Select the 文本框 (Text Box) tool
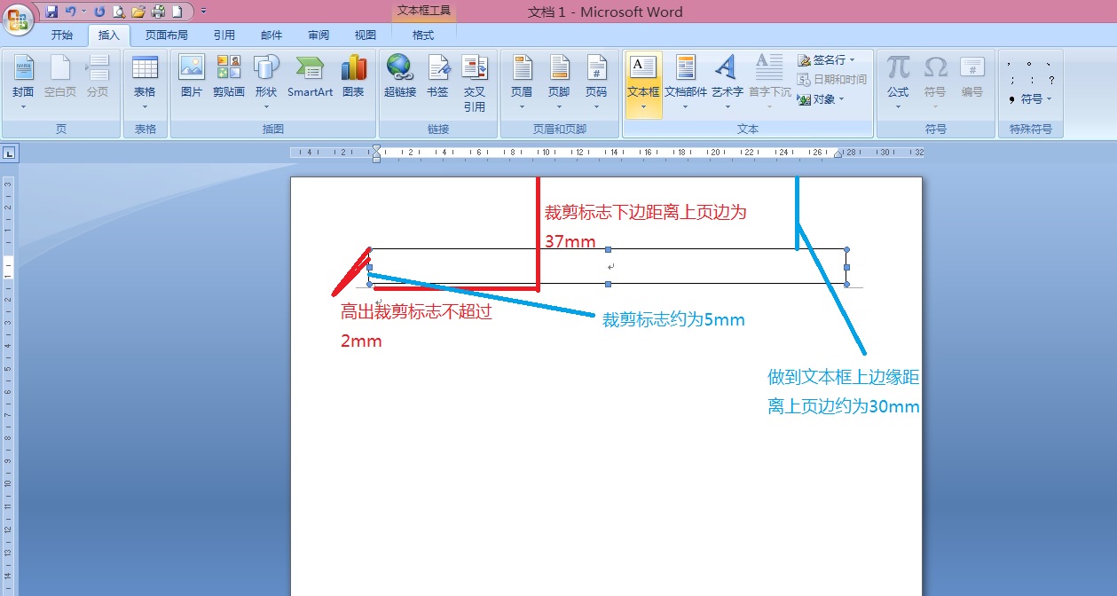 [642, 80]
